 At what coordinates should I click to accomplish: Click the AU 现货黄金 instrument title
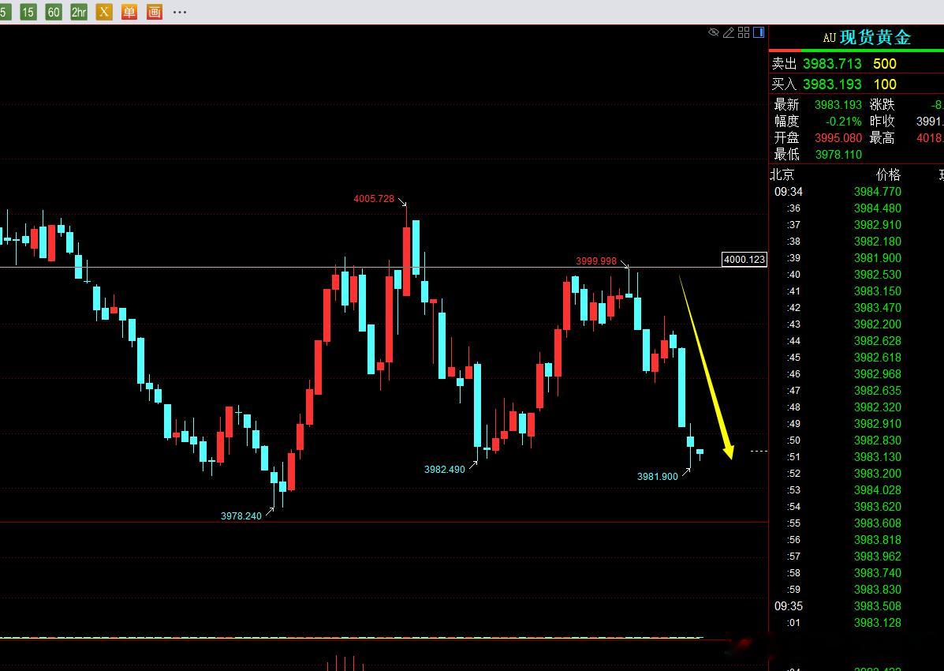point(867,37)
